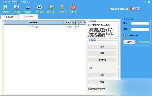Click the 关于软件 red badge icon

(x=73, y=9)
